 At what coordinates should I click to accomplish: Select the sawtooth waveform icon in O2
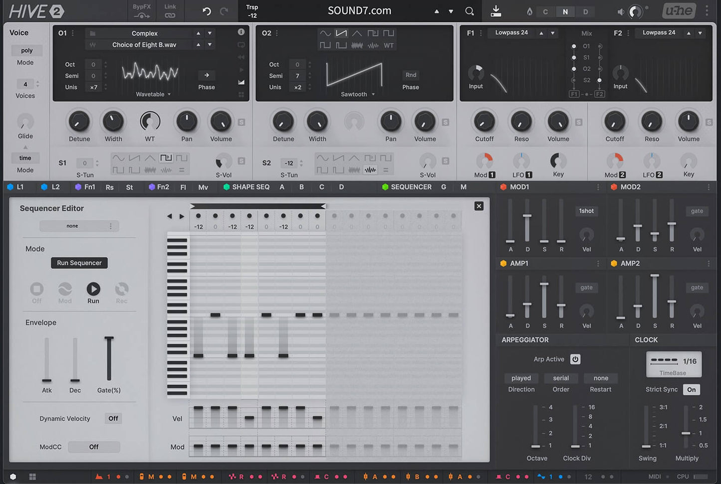click(341, 33)
